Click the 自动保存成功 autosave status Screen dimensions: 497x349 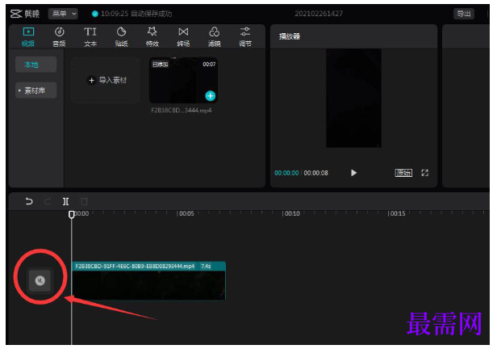(152, 14)
